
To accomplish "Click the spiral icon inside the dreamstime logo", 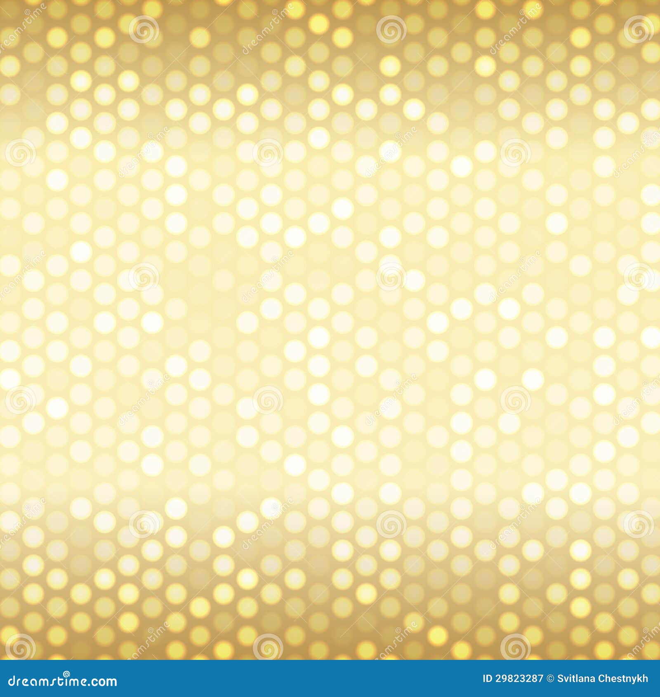I will coord(67,673).
